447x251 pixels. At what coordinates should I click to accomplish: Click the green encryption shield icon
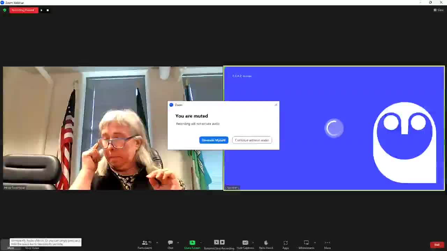(x=5, y=10)
